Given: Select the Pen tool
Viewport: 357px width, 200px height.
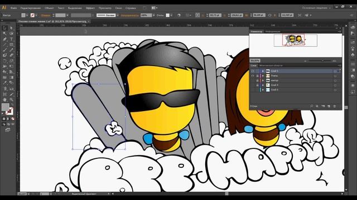Looking at the screenshot, I should coord(4,39).
